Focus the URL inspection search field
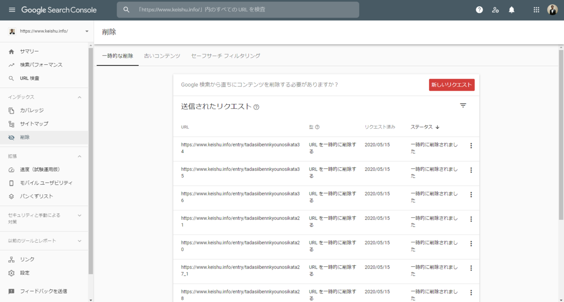564x302 pixels. coord(238,10)
